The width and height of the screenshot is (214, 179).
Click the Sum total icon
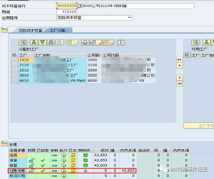71,43
